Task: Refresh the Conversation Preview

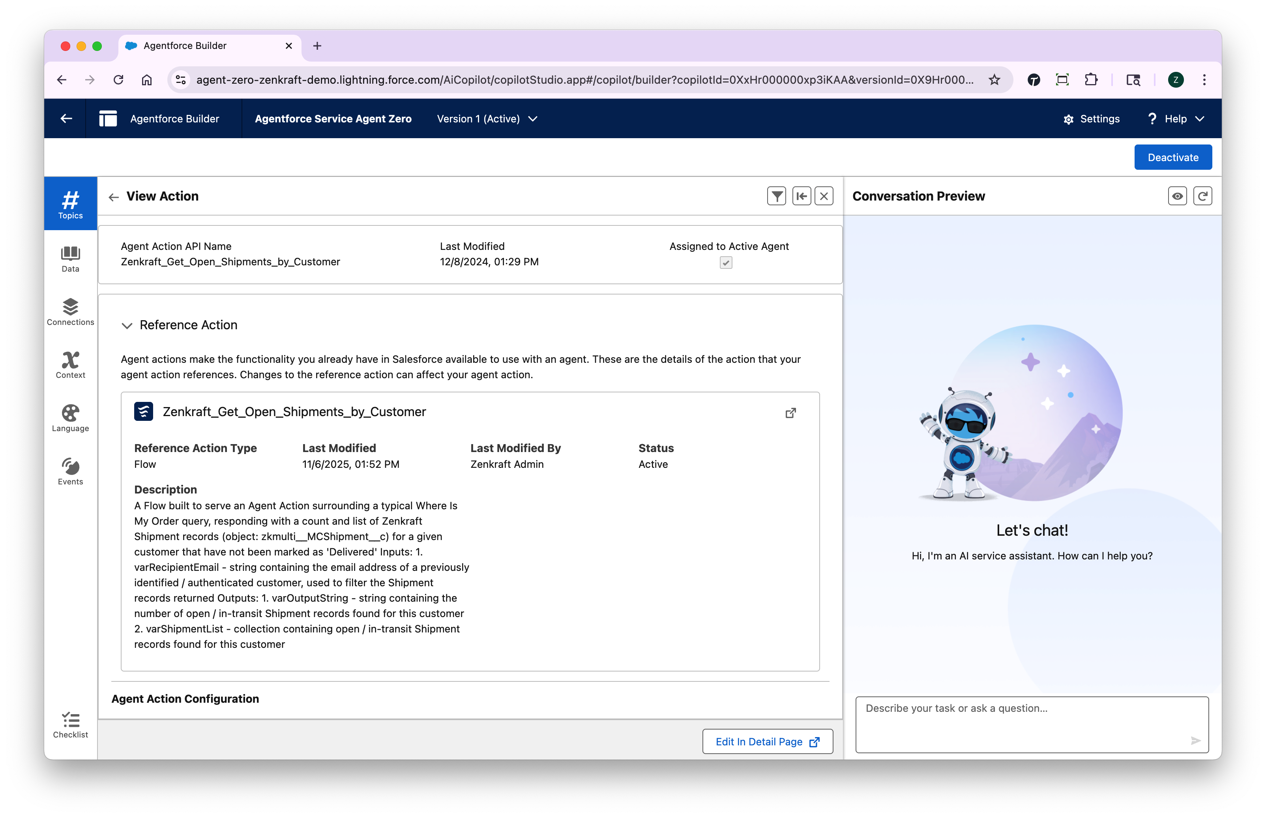Action: [1202, 196]
